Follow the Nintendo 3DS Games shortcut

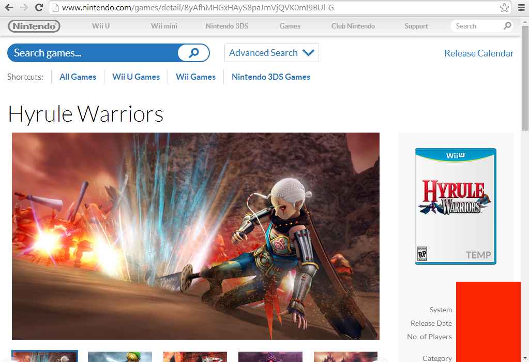click(x=271, y=77)
